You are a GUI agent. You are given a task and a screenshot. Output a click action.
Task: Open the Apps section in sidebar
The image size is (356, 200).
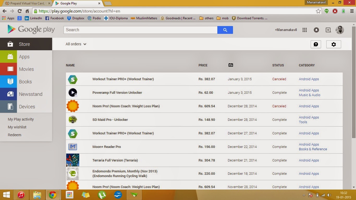(x=26, y=57)
